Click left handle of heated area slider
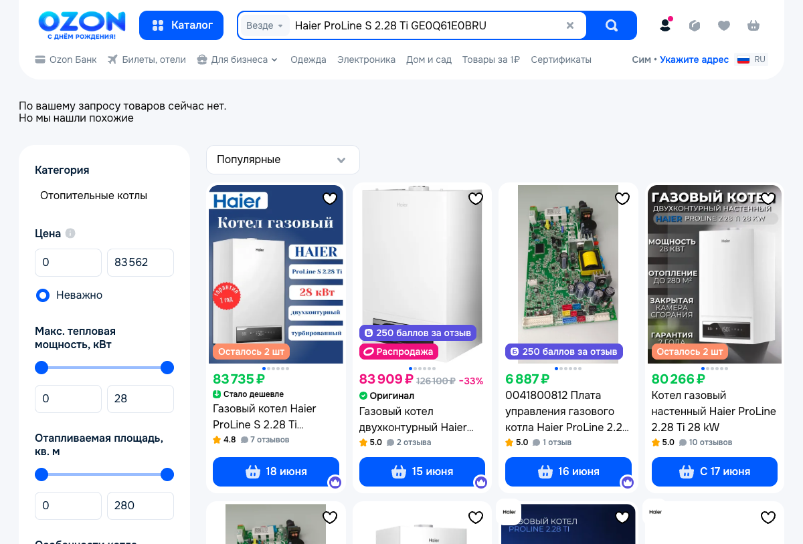 (x=41, y=474)
